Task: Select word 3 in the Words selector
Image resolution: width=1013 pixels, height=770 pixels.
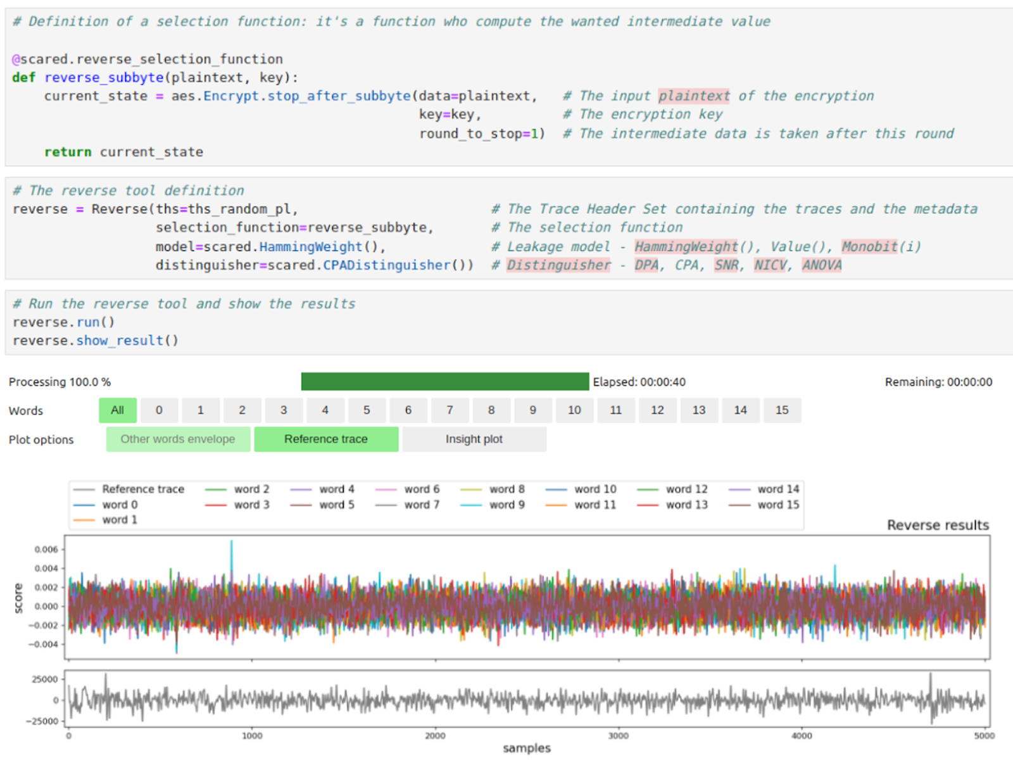Action: coord(284,410)
